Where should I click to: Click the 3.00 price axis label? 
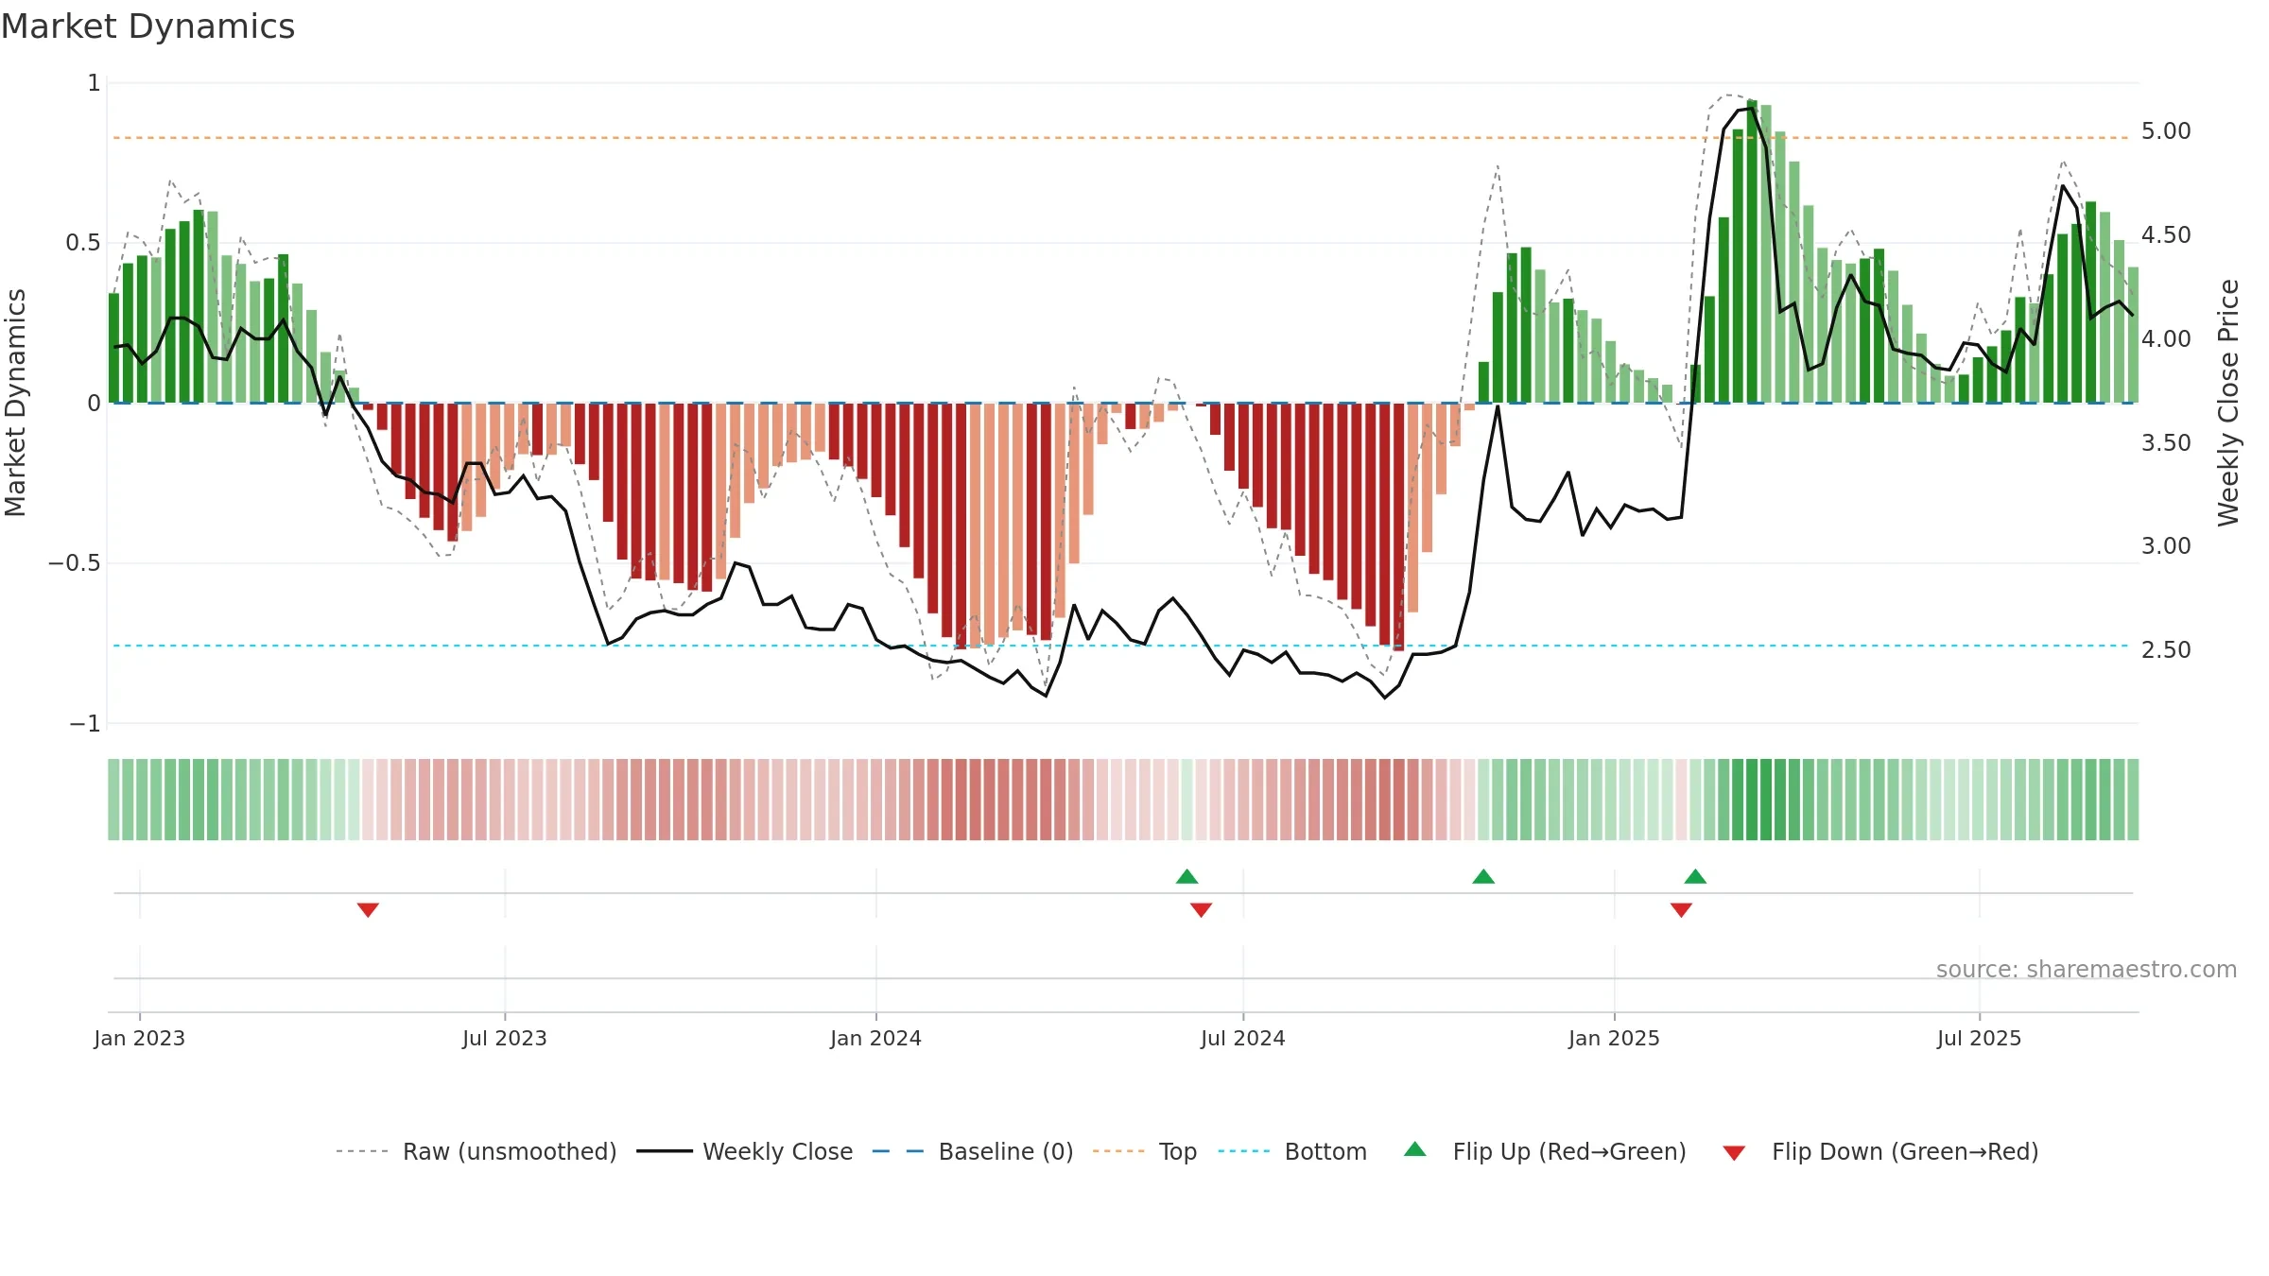(2166, 545)
